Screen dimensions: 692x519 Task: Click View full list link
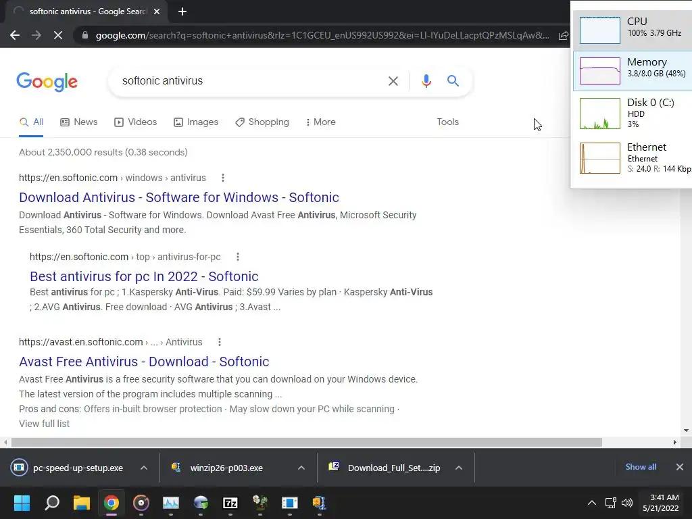[44, 424]
